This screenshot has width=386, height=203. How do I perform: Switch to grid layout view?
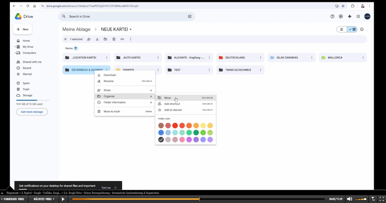[x=352, y=29]
